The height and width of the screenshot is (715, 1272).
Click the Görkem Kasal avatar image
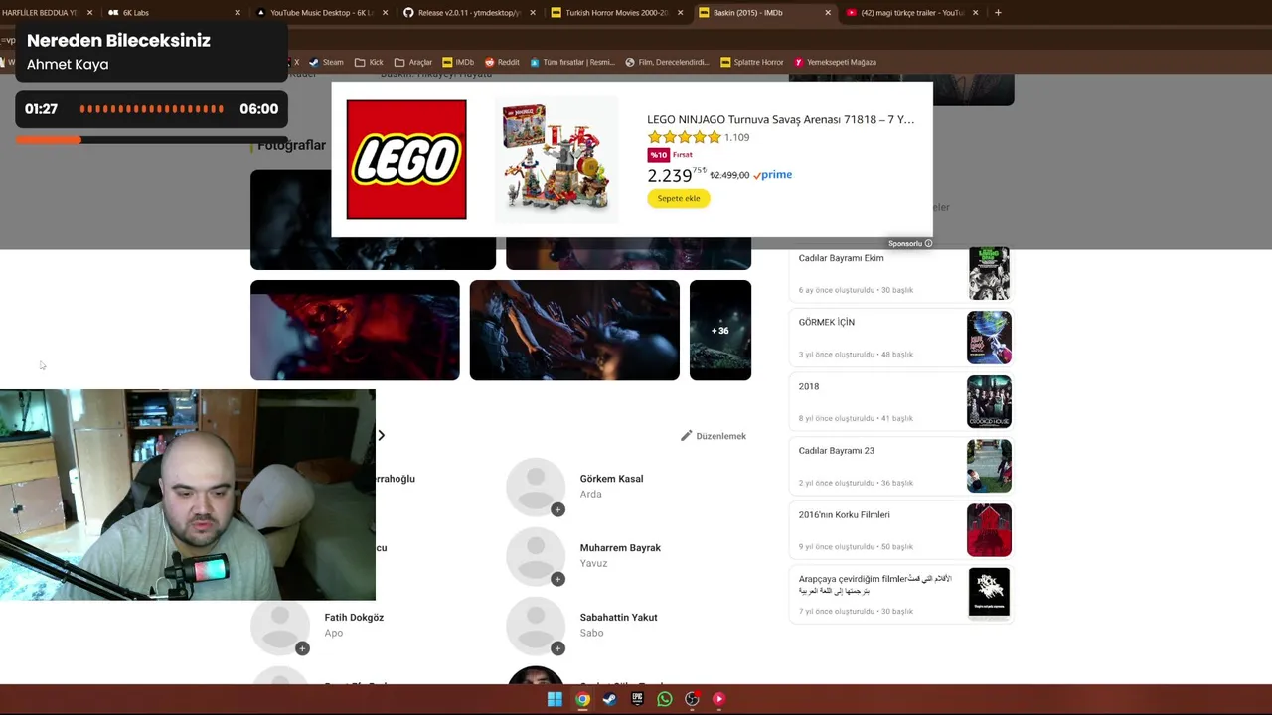point(536,488)
